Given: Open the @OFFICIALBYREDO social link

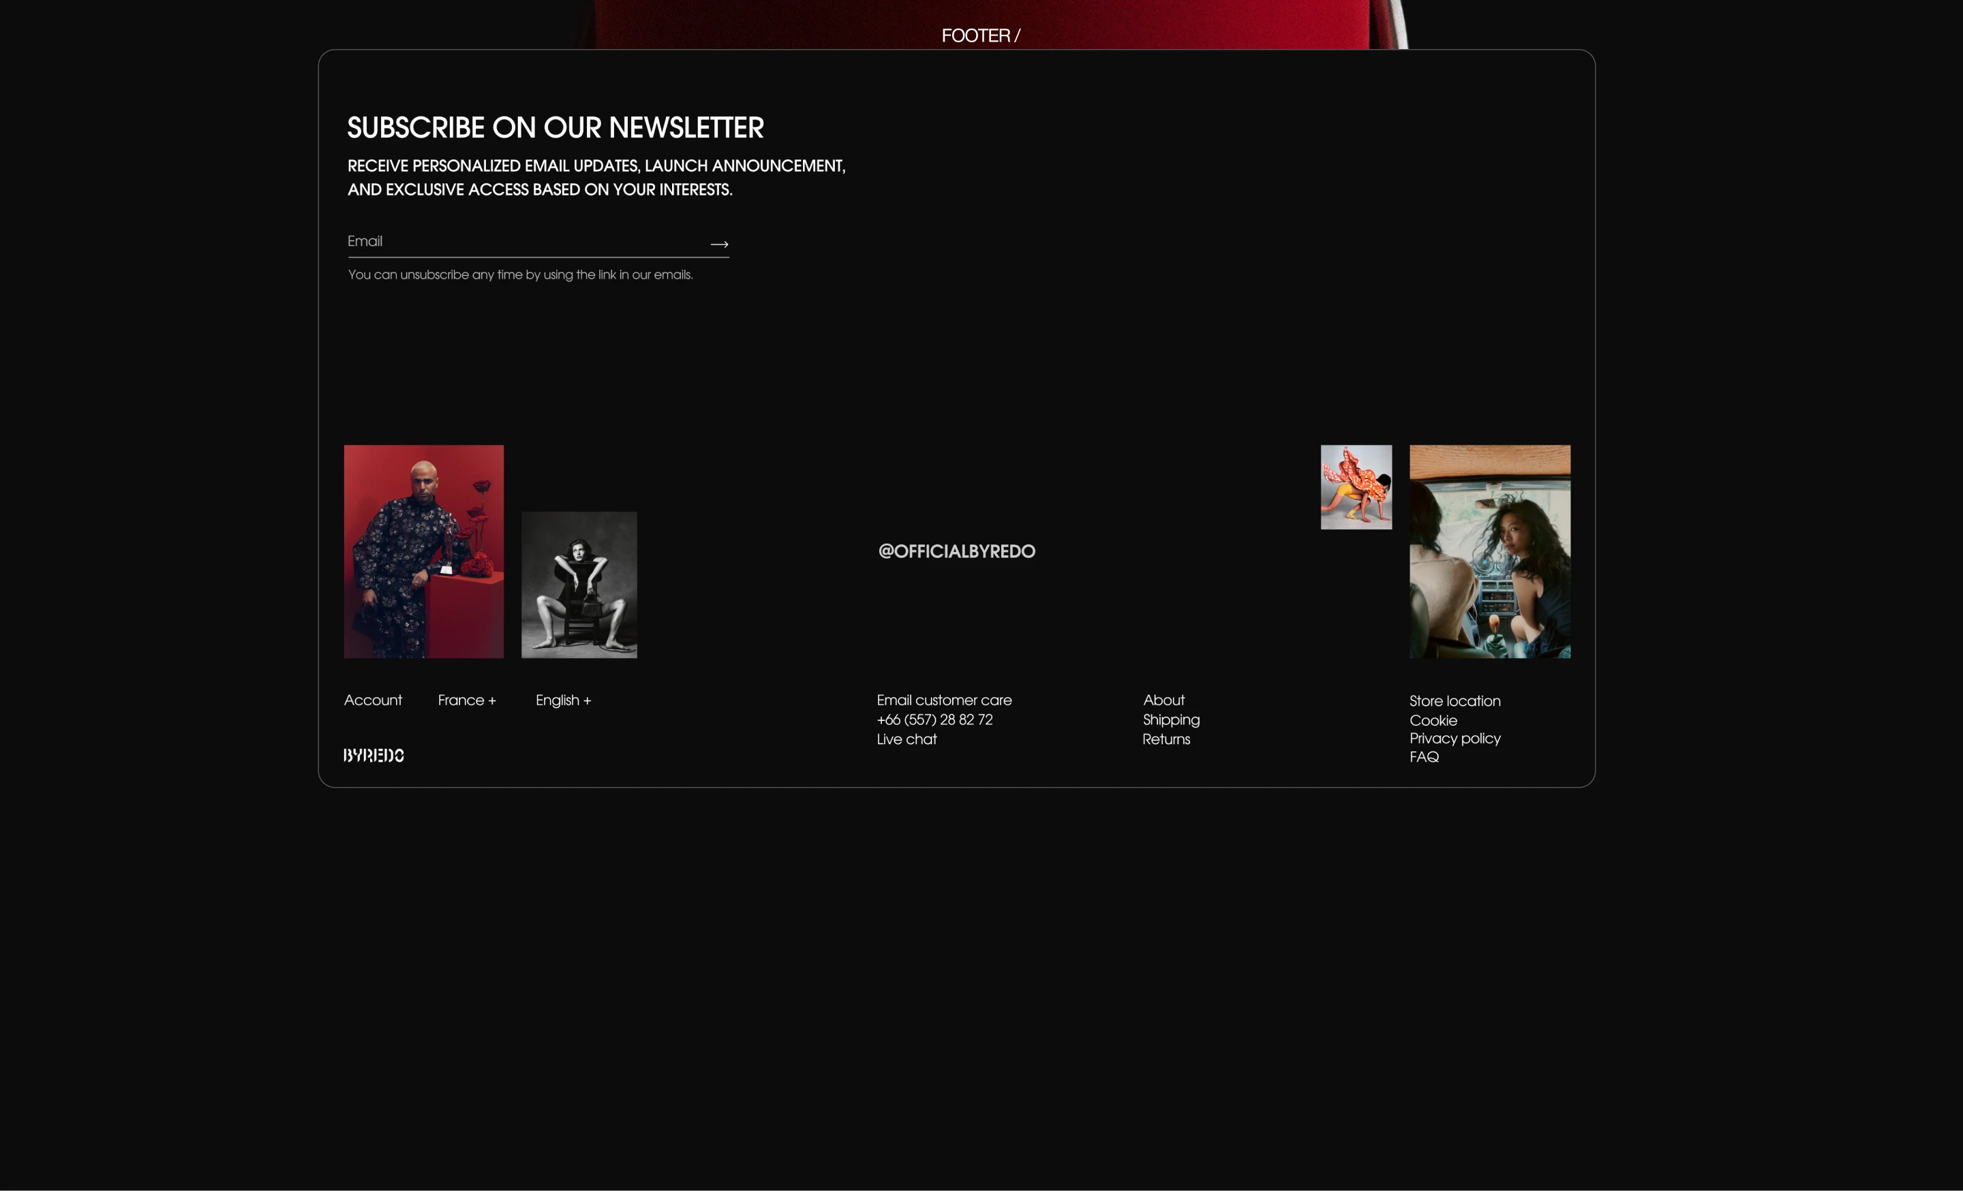Looking at the screenshot, I should point(956,551).
